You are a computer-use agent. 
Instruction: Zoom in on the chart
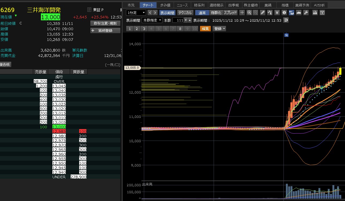pos(249,13)
